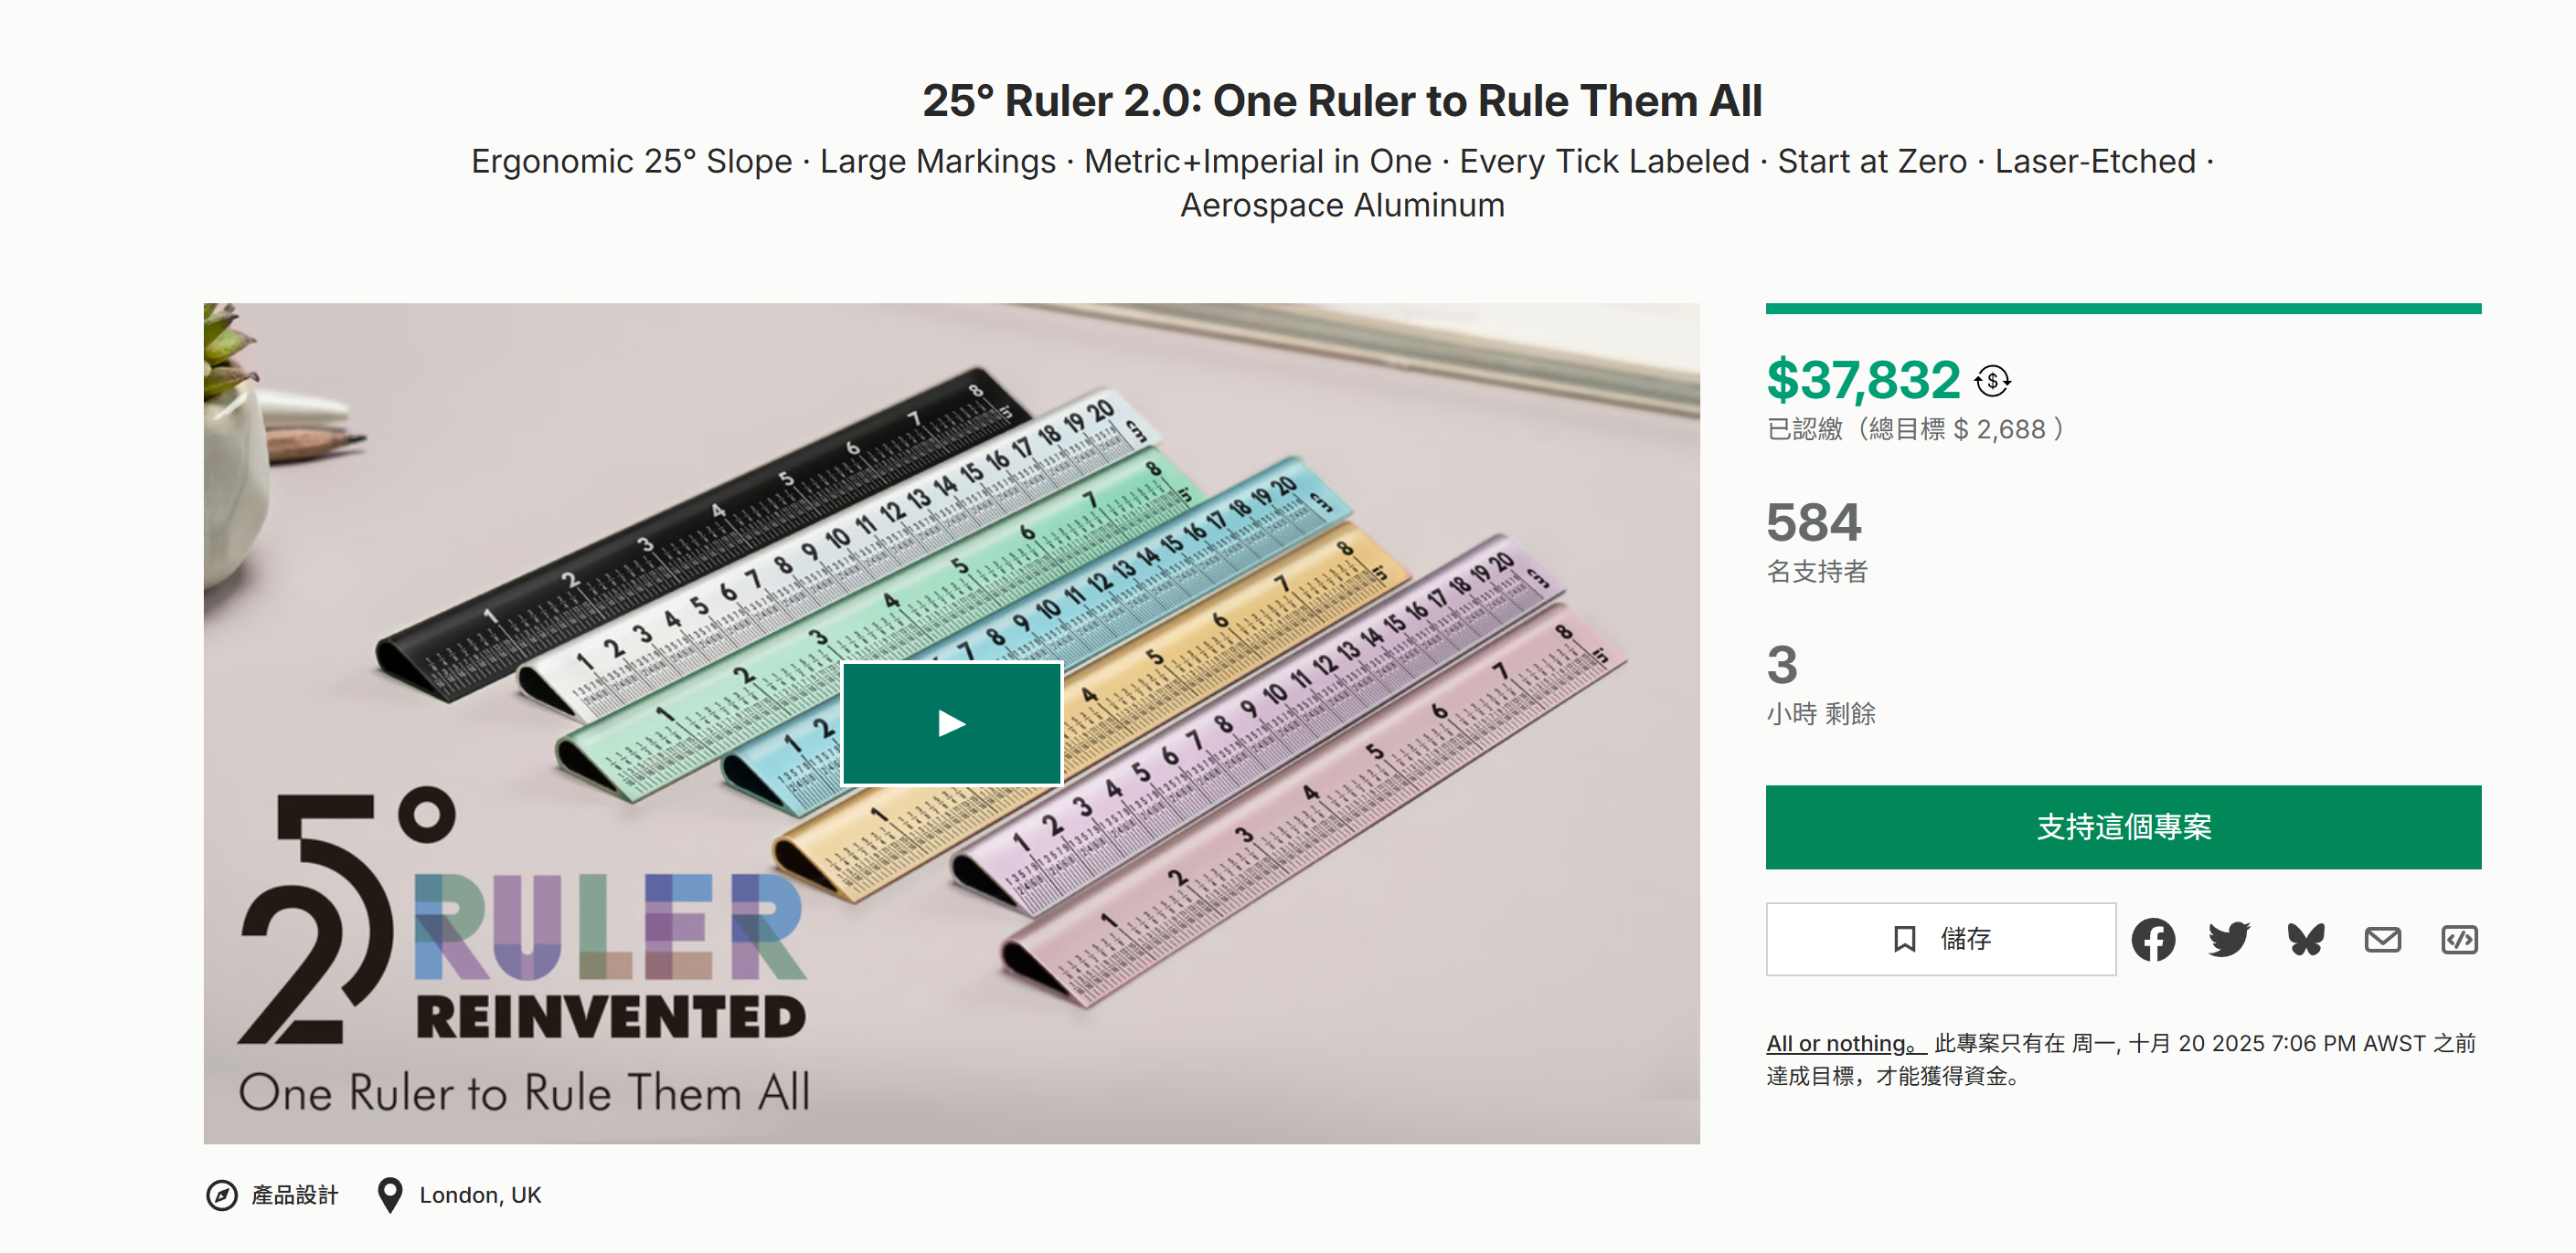The image size is (2576, 1253).
Task: Click the "REINVENTED" logo on the video thumbnail
Action: click(x=610, y=1017)
